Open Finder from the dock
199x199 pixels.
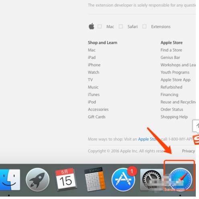click(x=10, y=180)
